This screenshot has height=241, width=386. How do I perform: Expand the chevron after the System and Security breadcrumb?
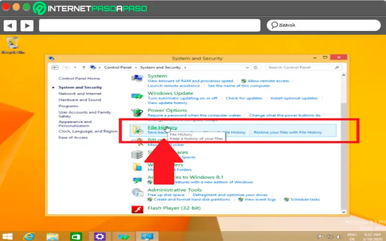pos(185,67)
